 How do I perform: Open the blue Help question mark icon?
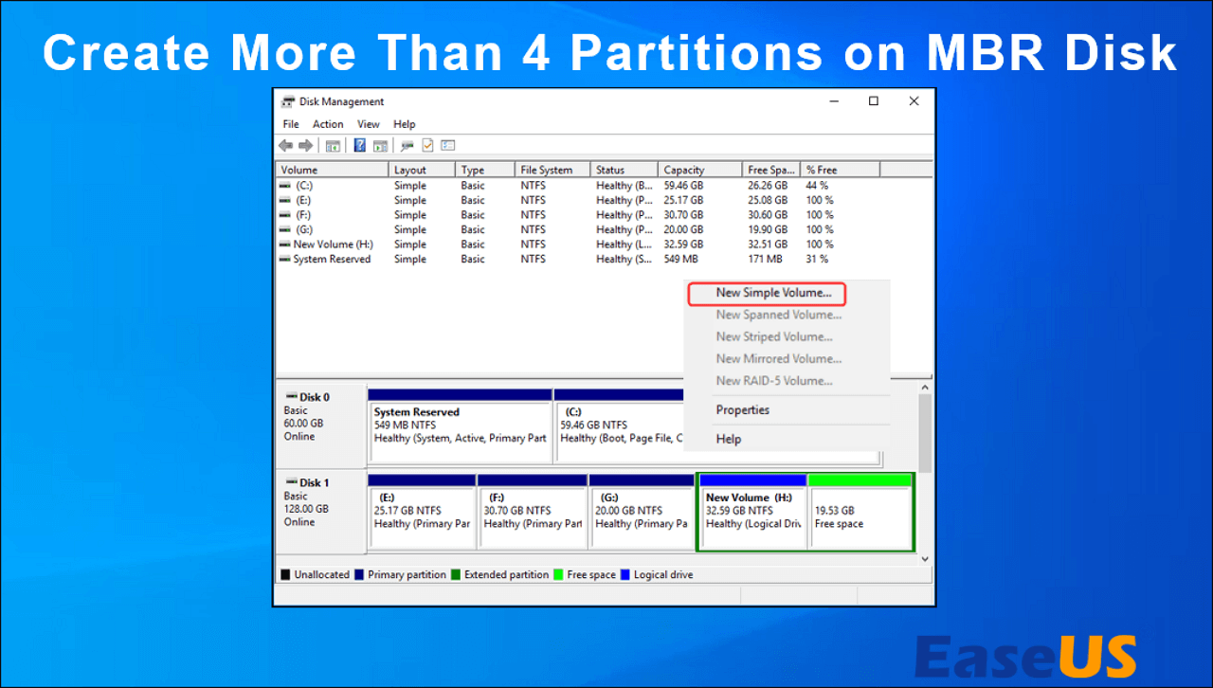tap(360, 145)
